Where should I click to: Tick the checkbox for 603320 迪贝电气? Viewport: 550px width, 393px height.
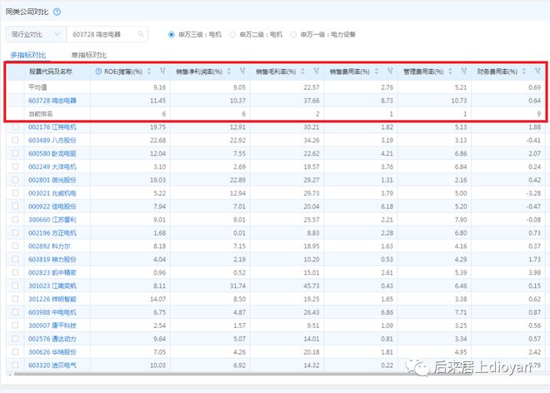16,365
